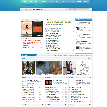Image resolution: width=107 pixels, height=107 pixels.
Task: Click the magnifier search icon
Action: point(90,10)
